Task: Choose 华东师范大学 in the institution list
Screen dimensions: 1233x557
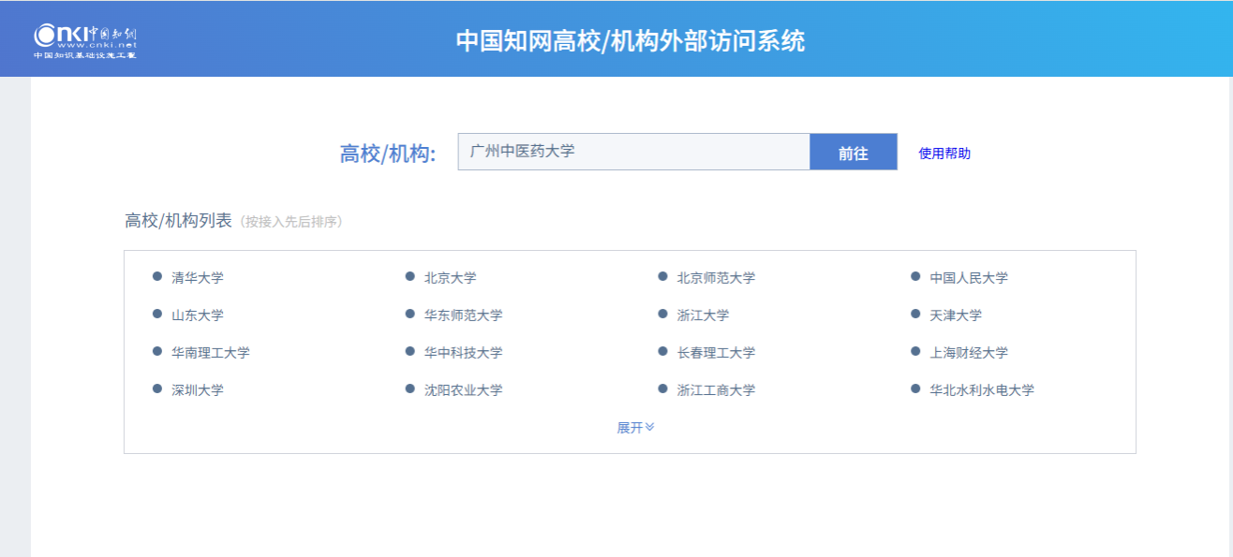Action: [x=463, y=315]
